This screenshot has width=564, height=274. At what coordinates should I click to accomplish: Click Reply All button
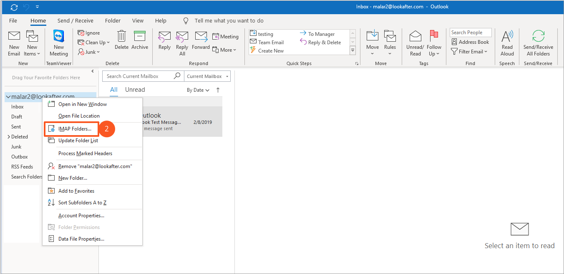pos(182,43)
